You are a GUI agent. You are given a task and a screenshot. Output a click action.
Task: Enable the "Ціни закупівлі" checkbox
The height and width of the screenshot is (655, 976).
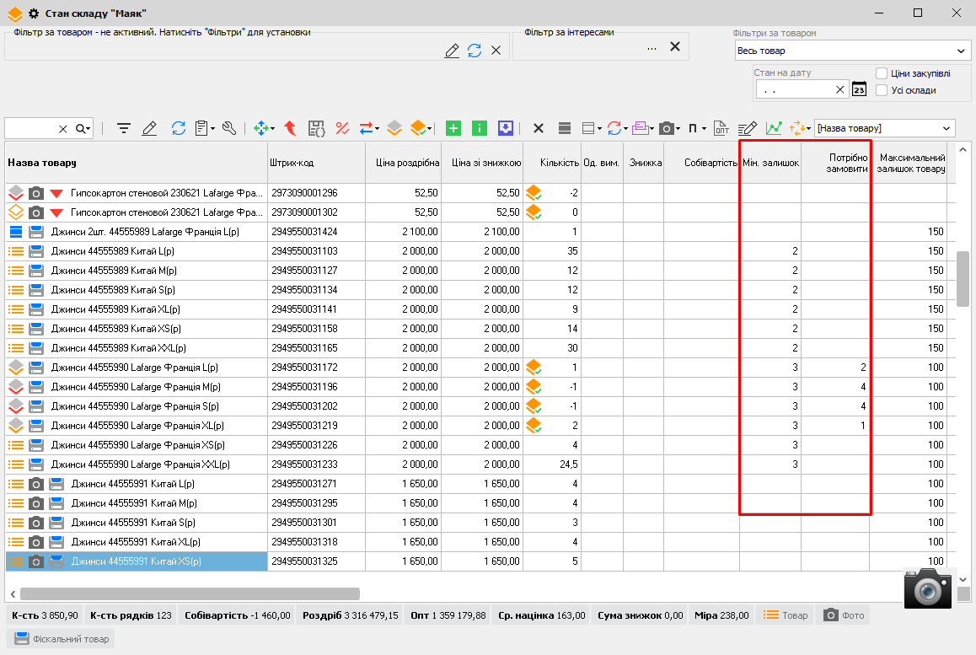(x=882, y=73)
